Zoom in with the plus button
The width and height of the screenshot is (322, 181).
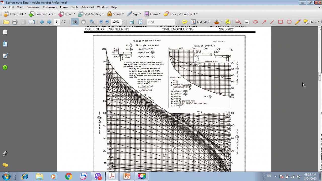pos(107,22)
